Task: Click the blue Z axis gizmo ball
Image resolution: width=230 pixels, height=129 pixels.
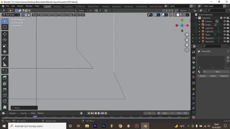Action: point(182,25)
